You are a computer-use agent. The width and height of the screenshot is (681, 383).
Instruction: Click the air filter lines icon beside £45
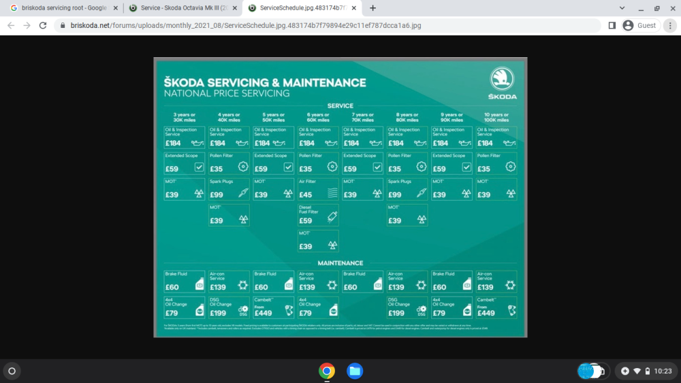tap(332, 193)
